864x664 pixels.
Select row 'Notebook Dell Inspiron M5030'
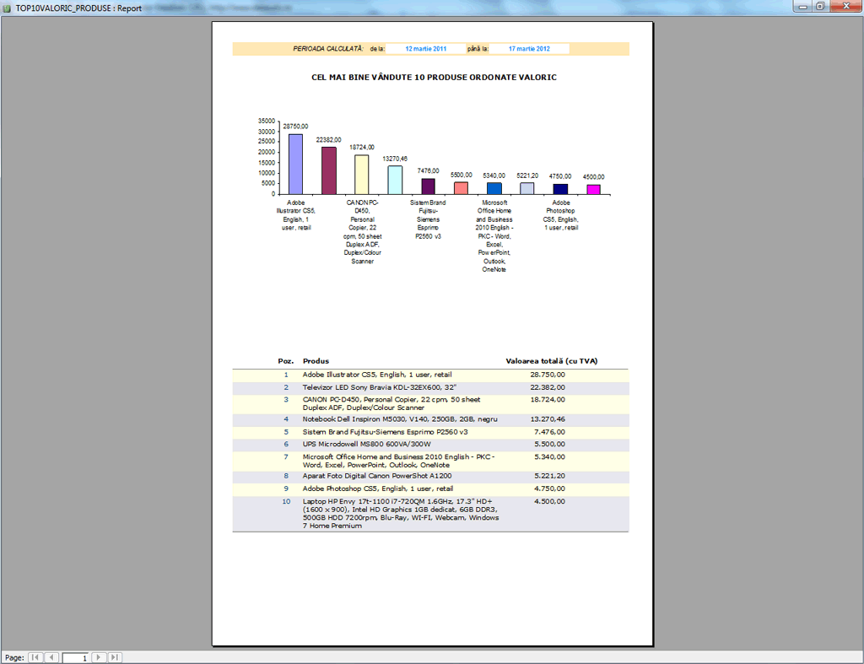pos(430,420)
